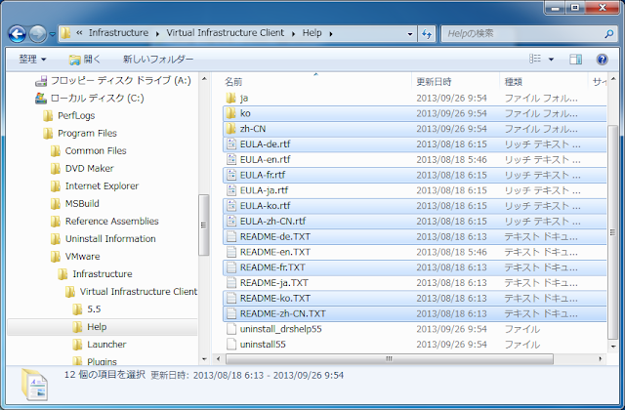Screen dimensions: 625x410
Task: Select Uninstall Information folder in tree
Action: 104,238
